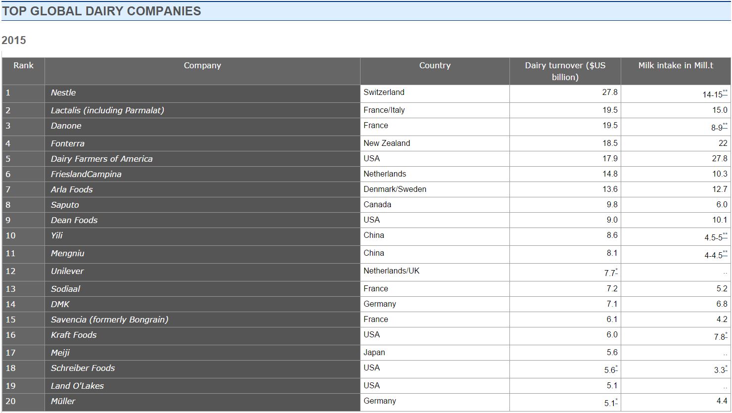Click the Kraft Foods company name

click(x=74, y=335)
